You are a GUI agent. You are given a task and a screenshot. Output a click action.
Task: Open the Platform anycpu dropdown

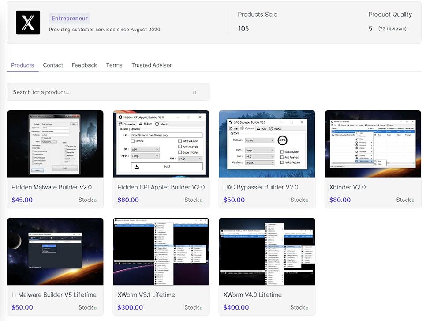260,162
